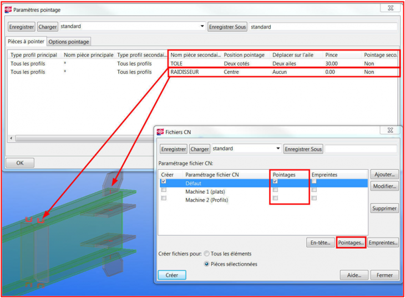405x298 pixels.
Task: Click Charger in Paramètres pointage window
Action: 48,27
